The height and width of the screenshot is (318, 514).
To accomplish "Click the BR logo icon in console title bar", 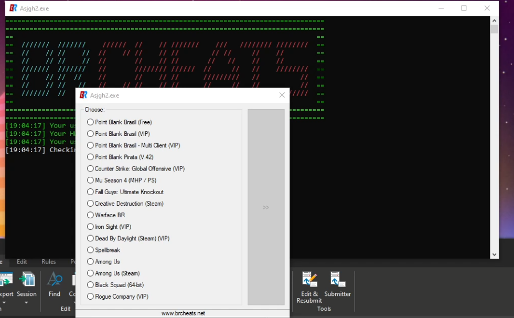I will (13, 8).
